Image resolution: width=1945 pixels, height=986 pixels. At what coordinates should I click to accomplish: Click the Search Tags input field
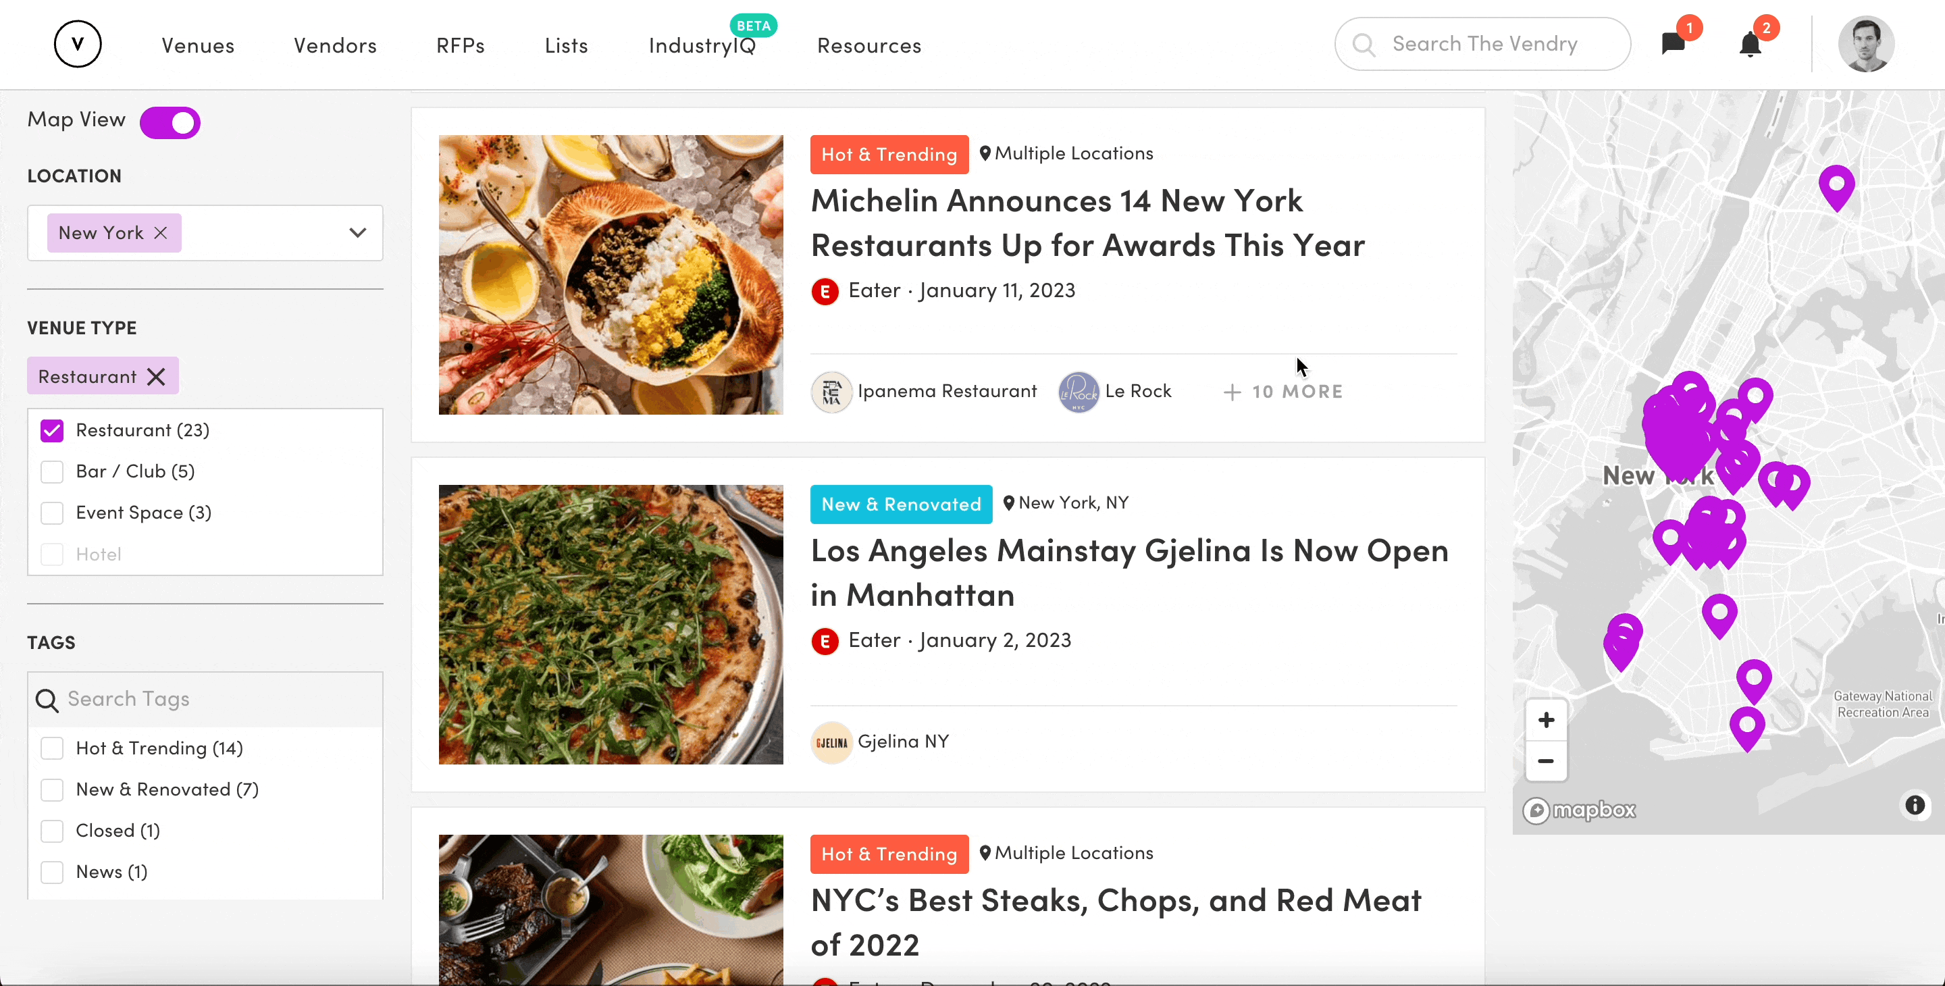(205, 698)
